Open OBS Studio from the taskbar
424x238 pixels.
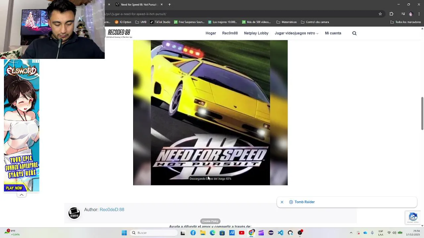300,233
